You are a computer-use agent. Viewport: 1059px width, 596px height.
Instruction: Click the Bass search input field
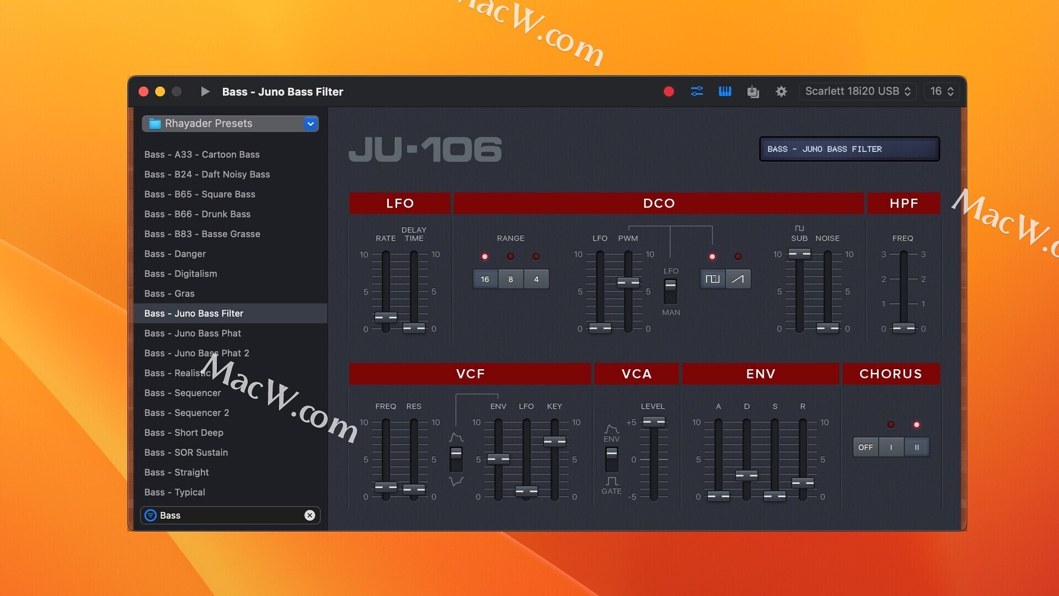point(231,515)
